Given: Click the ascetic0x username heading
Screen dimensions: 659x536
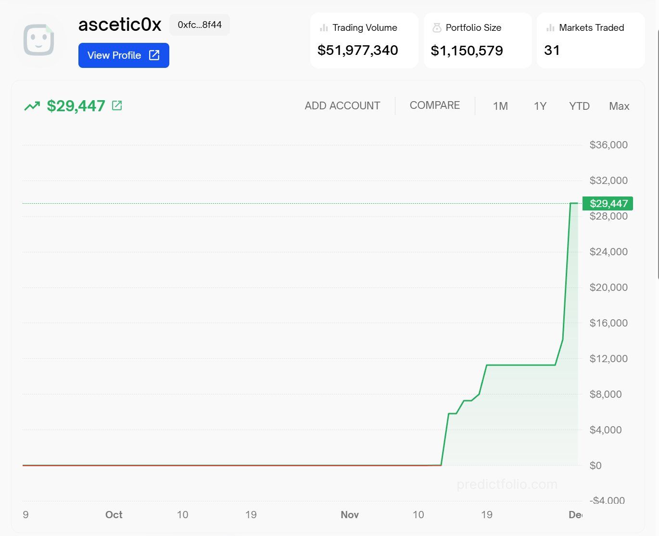Looking at the screenshot, I should click(x=120, y=25).
